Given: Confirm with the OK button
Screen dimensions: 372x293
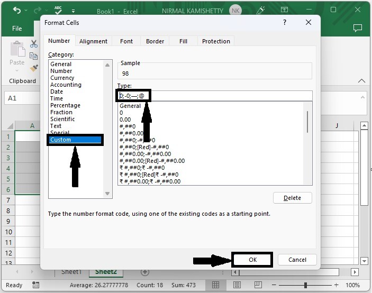Looking at the screenshot, I should [252, 260].
